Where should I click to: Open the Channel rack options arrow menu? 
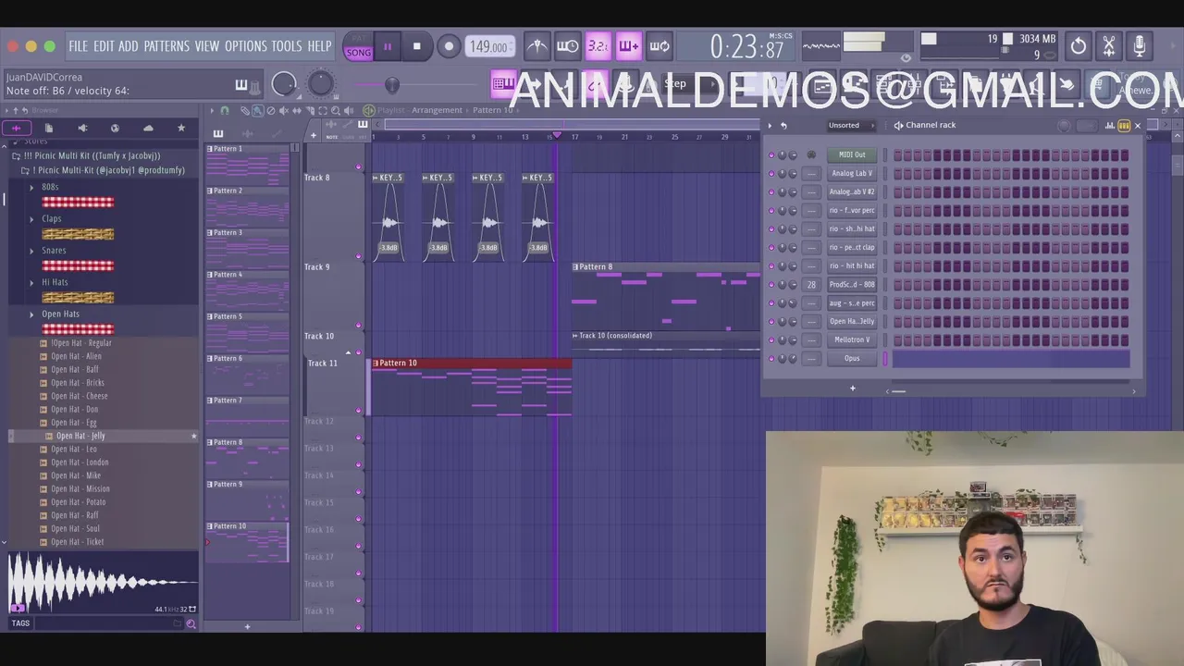(x=770, y=125)
